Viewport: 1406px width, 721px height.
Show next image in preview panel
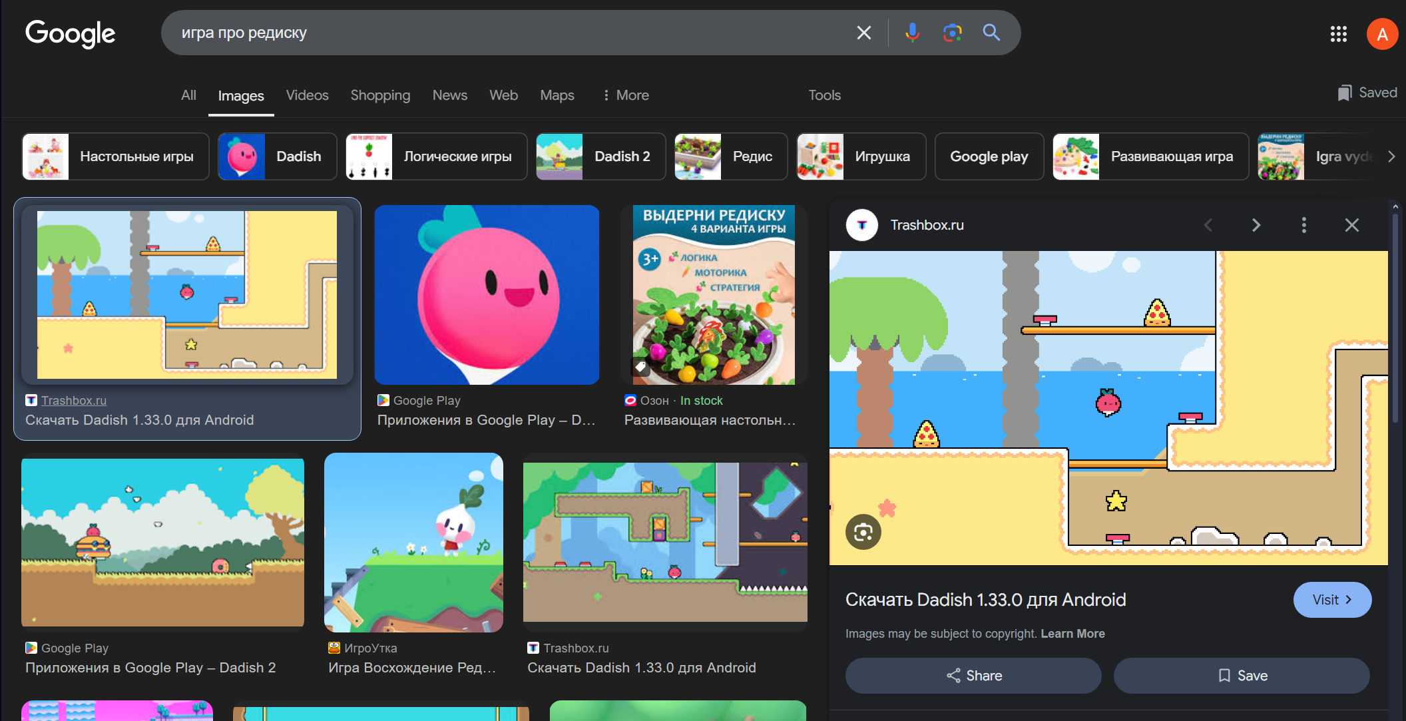point(1256,225)
